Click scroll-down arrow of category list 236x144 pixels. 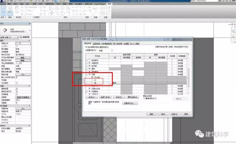(x=188, y=94)
